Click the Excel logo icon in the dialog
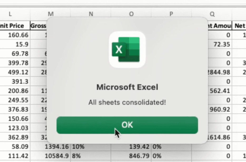Screen dimensions: 246x162 127,50
